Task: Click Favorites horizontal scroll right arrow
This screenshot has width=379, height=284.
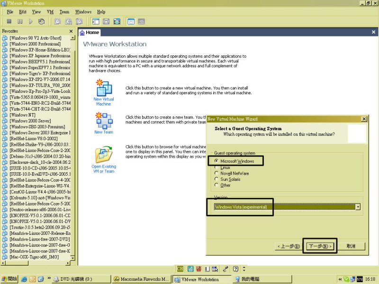Action: 68,263
